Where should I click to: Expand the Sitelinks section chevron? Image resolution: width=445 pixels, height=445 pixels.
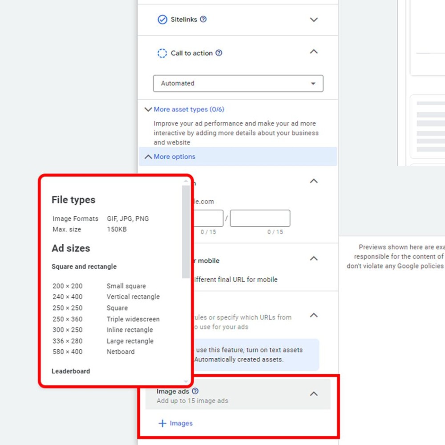coord(314,20)
